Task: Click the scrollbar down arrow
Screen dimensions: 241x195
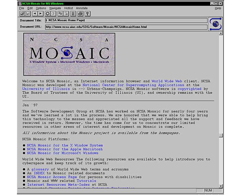Action: pyautogui.click(x=221, y=186)
